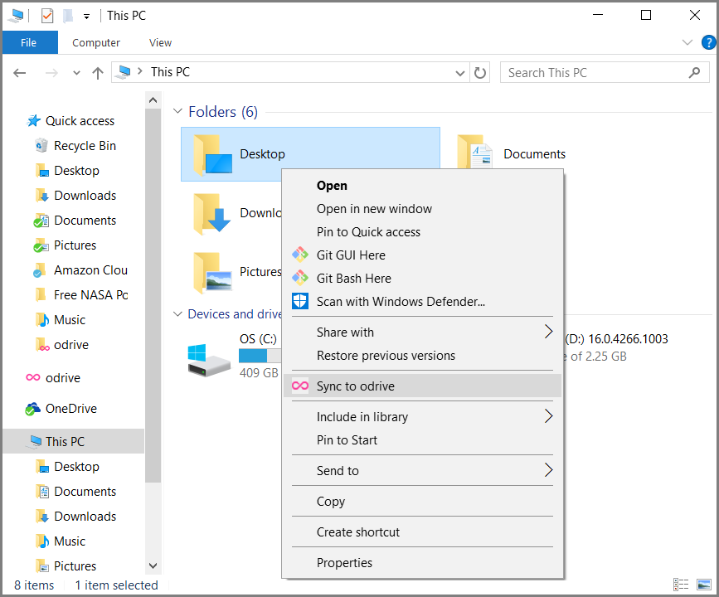The height and width of the screenshot is (597, 719).
Task: Open Free NASA folder in Quick access
Action: pos(90,295)
